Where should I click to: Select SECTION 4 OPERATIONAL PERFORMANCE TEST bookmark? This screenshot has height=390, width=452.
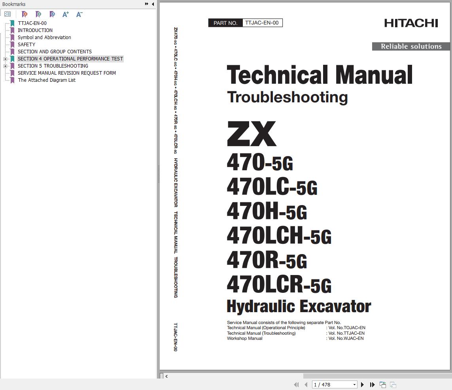(x=70, y=59)
